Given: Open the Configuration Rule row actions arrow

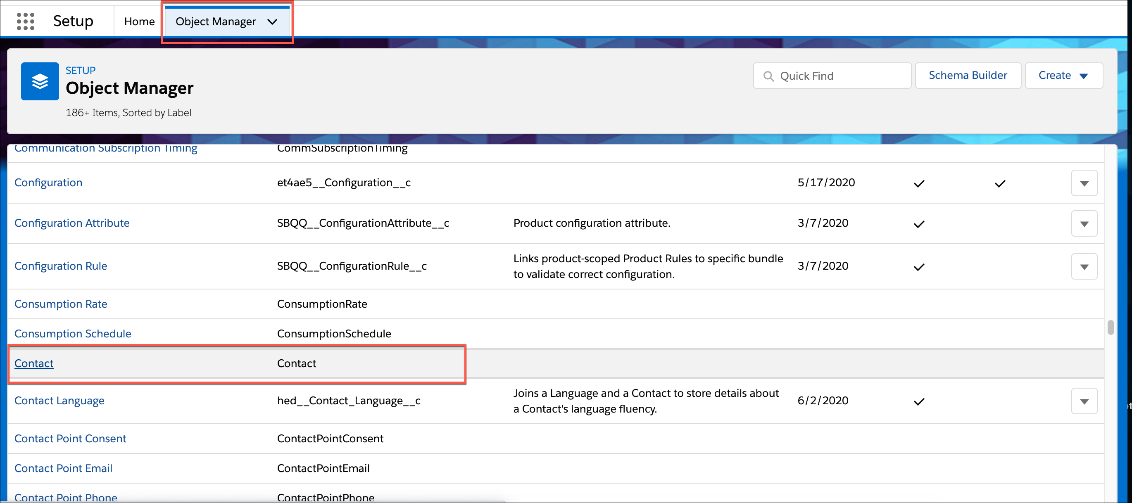Looking at the screenshot, I should [1084, 266].
